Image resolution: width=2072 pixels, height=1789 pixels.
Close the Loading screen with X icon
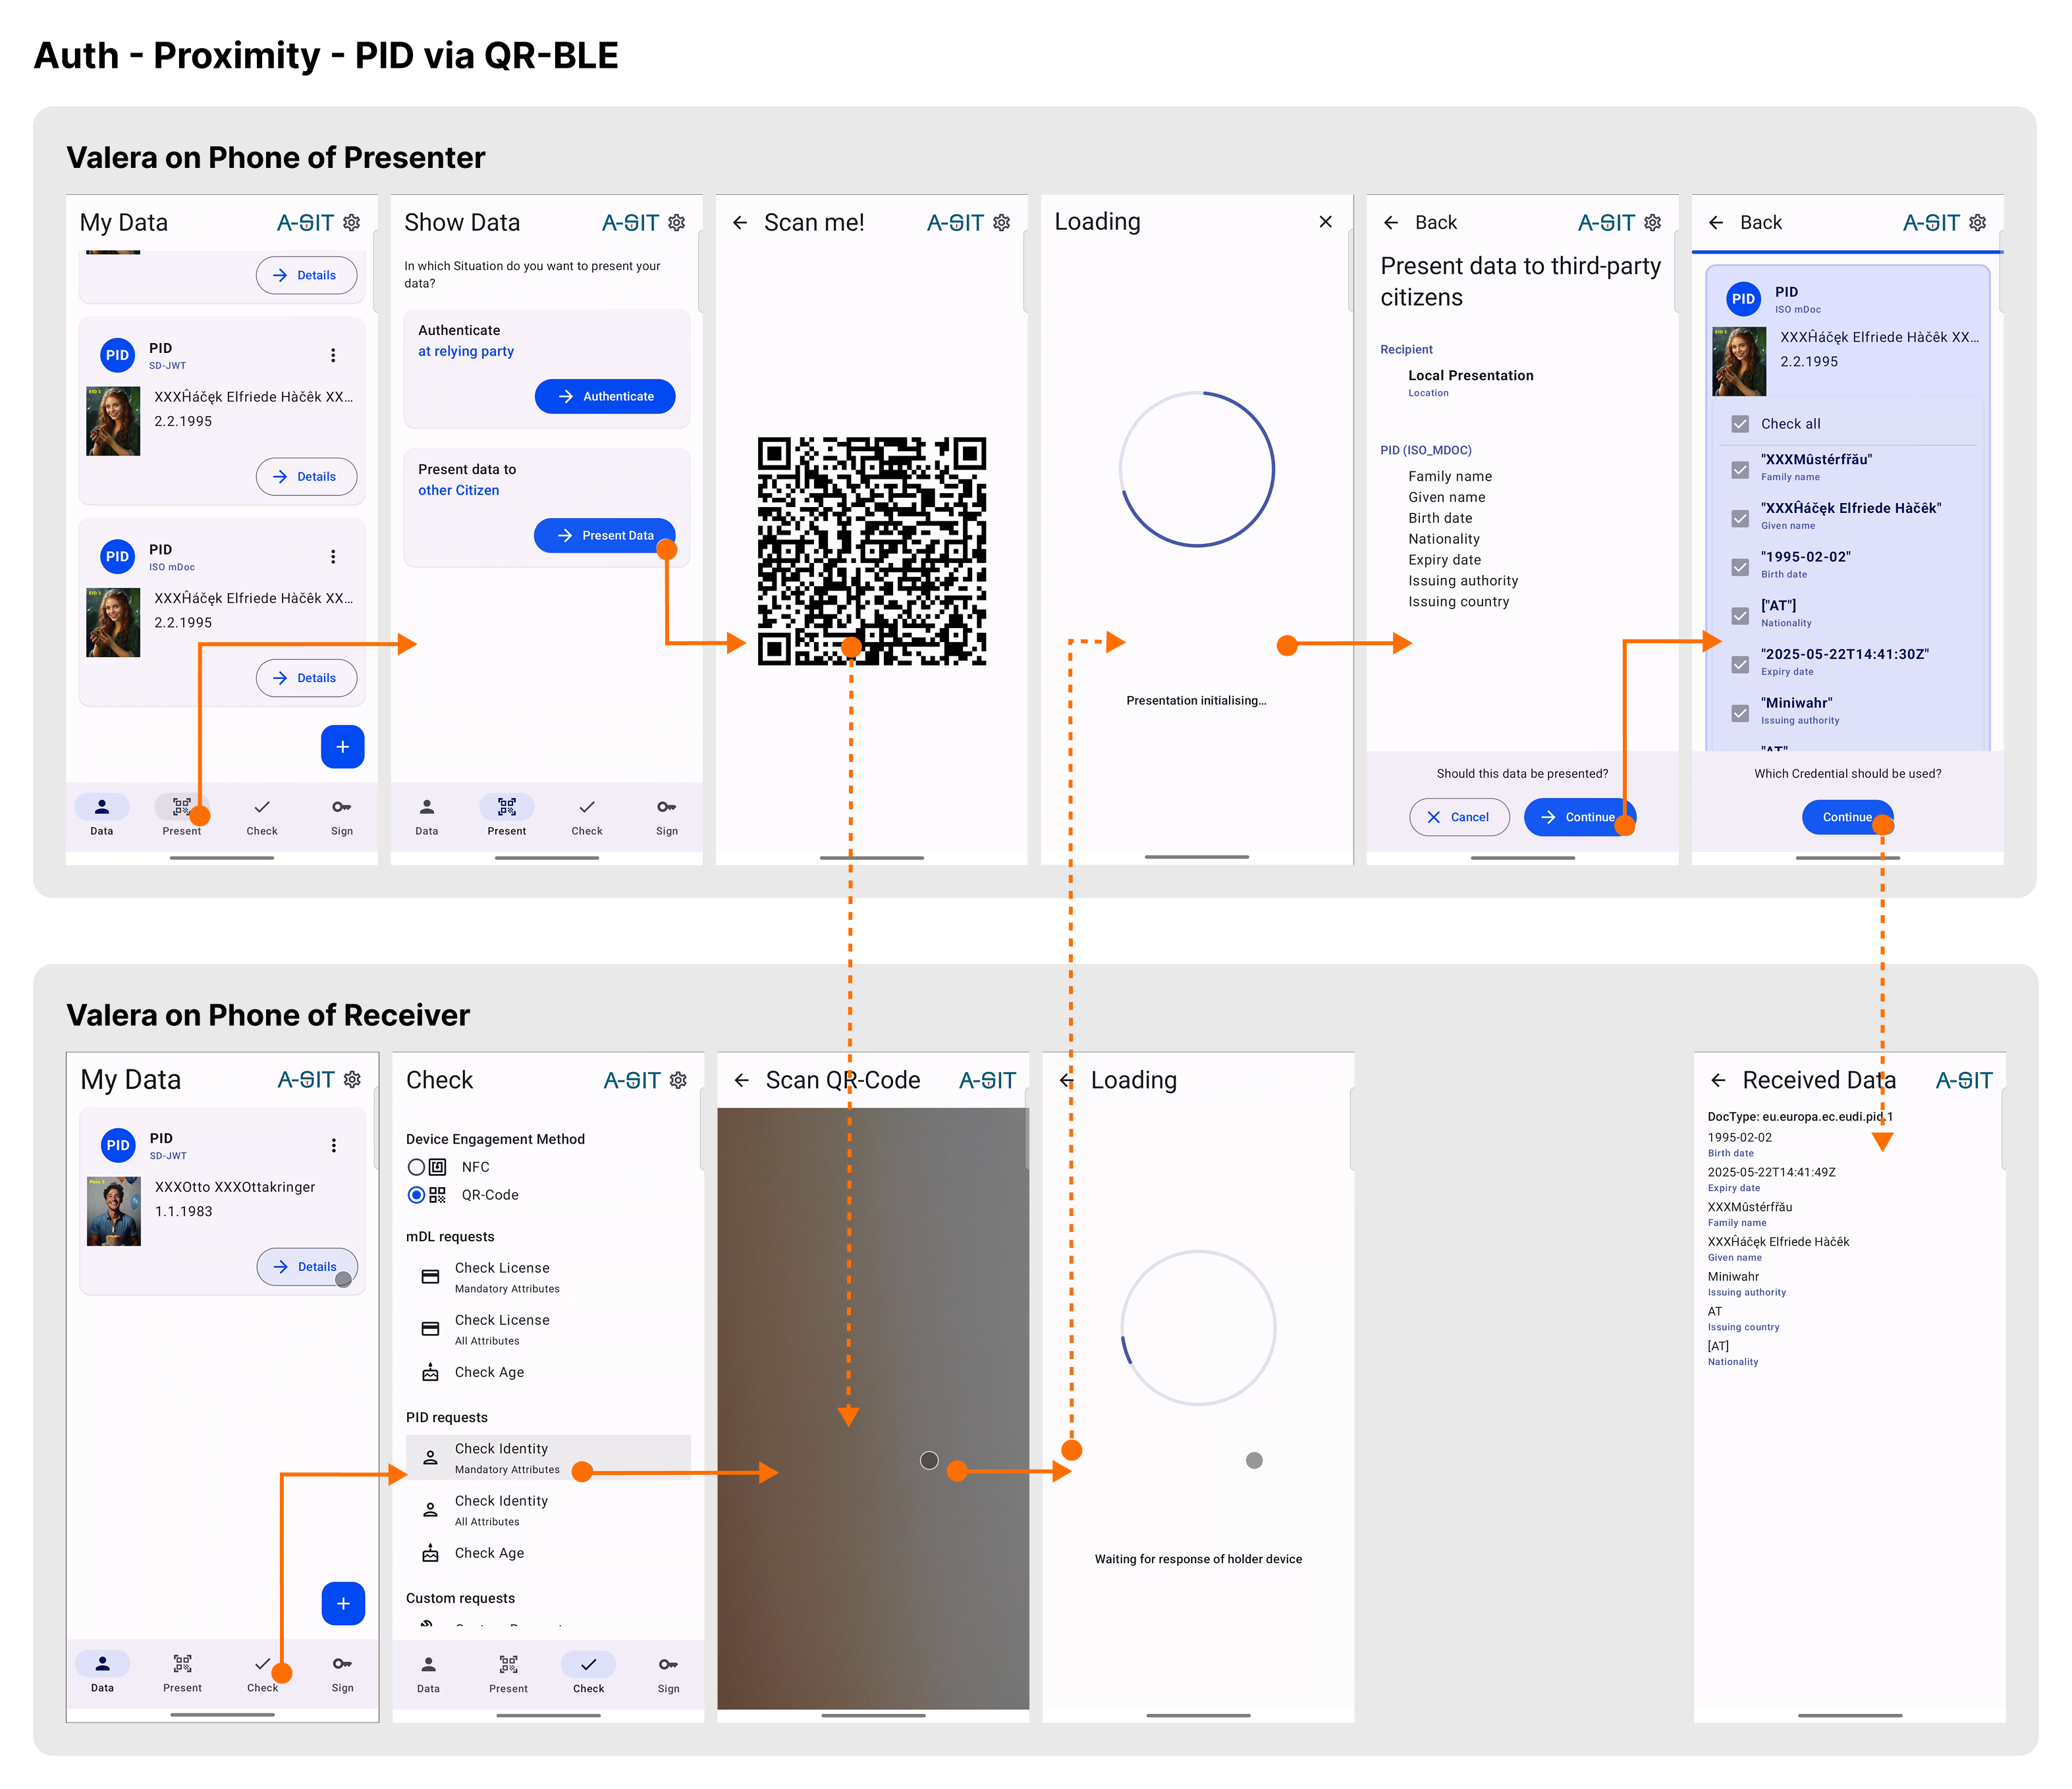1325,221
